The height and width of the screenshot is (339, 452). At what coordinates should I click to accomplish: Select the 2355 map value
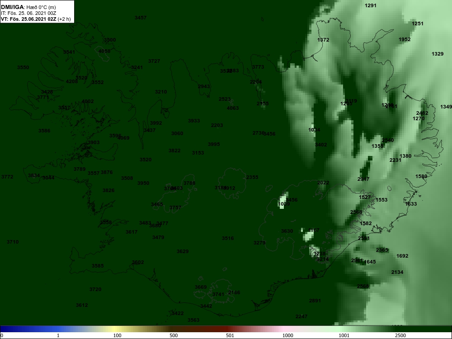pos(252,177)
